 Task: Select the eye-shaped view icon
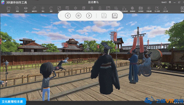tap(26, 8)
